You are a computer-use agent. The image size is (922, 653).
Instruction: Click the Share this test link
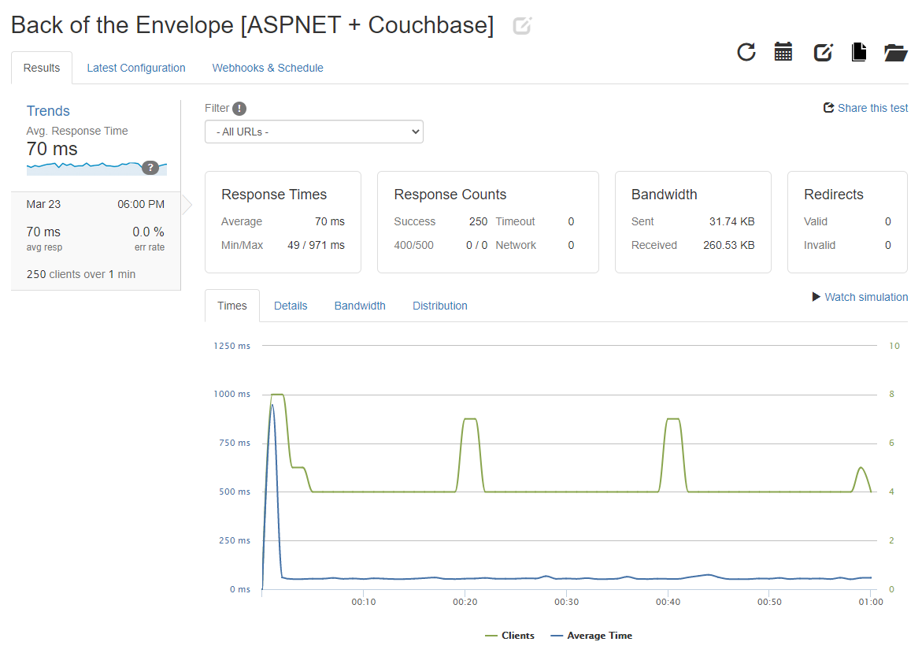click(872, 108)
